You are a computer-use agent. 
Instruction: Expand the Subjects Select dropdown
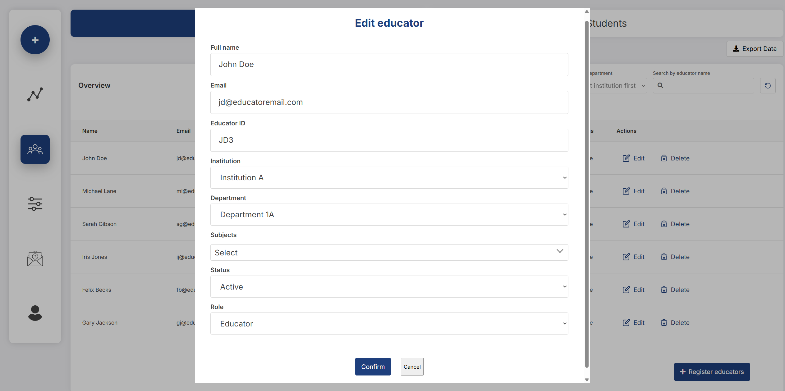pos(389,252)
